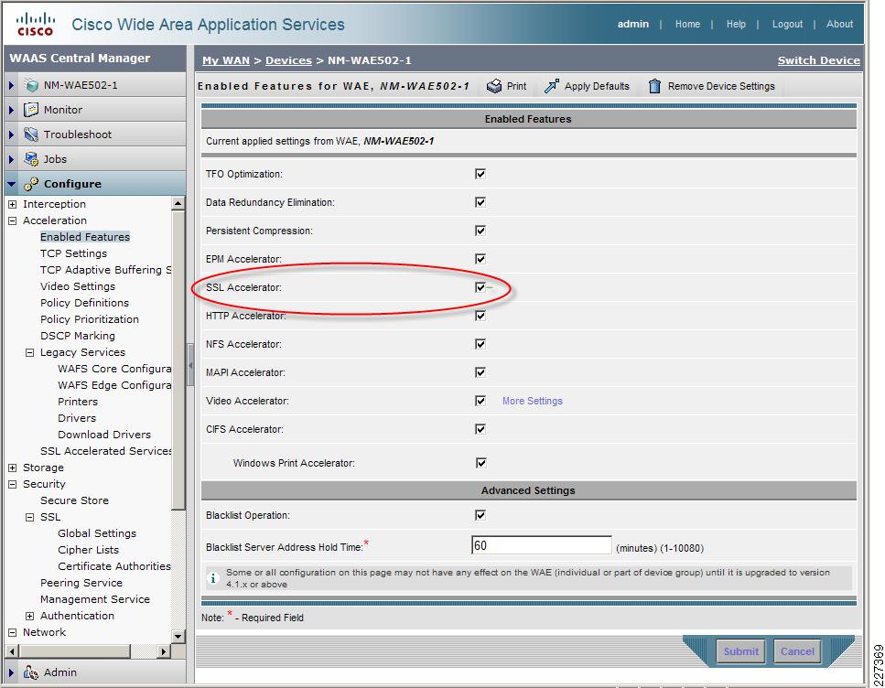
Task: Click sidebar vertical scrollbar up arrow
Action: (x=178, y=202)
